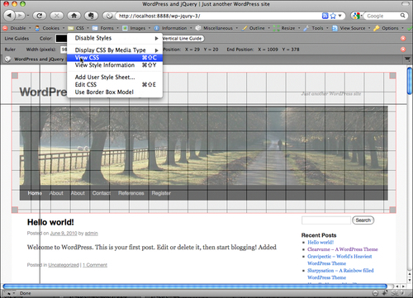This screenshot has height=298, width=413.
Task: Open the Hello world! recent post link
Action: [x=320, y=243]
